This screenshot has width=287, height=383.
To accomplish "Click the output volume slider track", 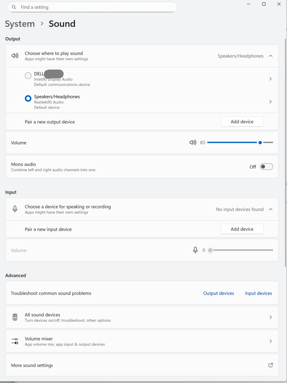I will (x=232, y=143).
